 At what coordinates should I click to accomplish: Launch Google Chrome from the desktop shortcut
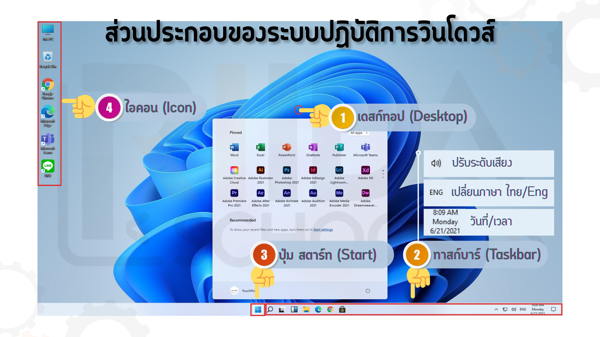[x=48, y=89]
